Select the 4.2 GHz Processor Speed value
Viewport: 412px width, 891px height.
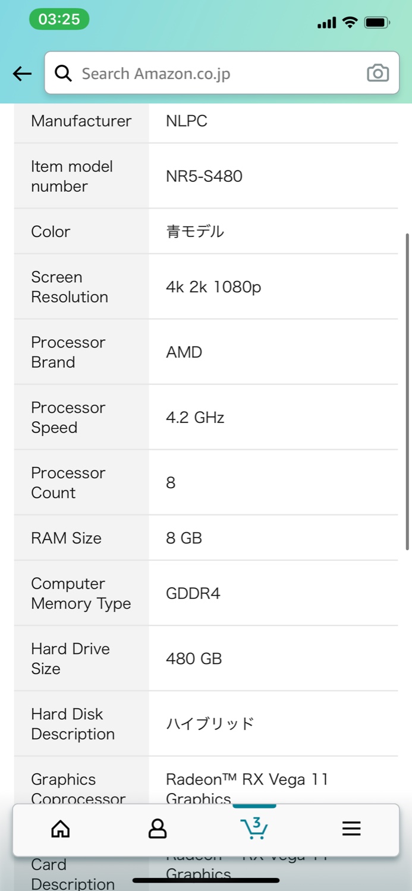(195, 418)
